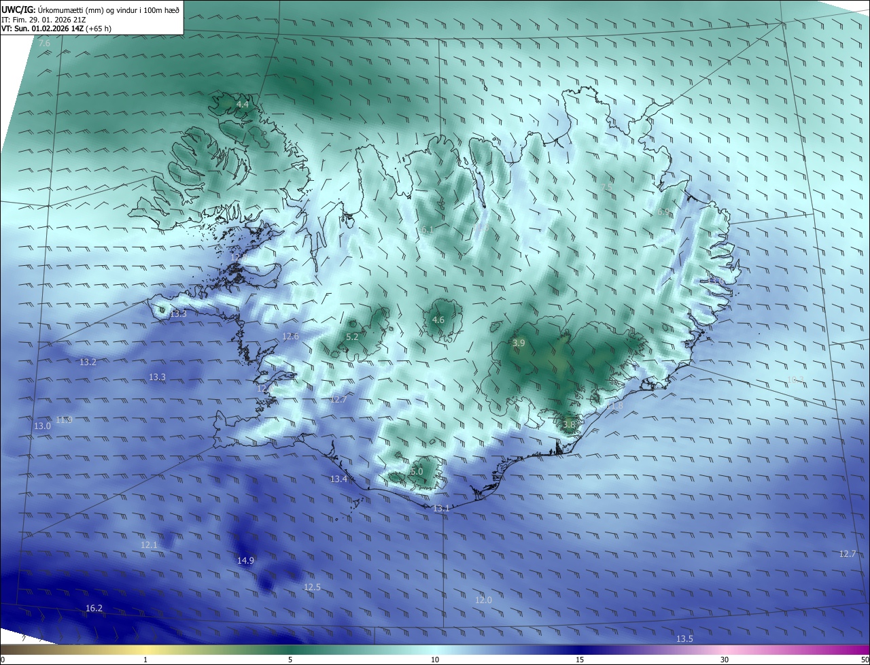Click the 12.6 value label on the map
Image resolution: width=870 pixels, height=665 pixels.
point(290,337)
